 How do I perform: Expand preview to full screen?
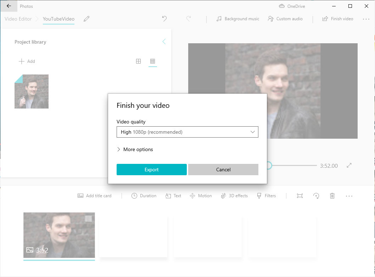click(x=349, y=166)
